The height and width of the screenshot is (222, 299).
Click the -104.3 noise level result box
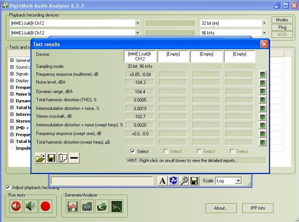(x=140, y=82)
